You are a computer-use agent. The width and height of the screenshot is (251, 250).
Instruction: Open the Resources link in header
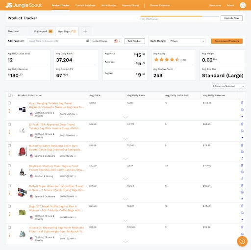[x=215, y=5]
